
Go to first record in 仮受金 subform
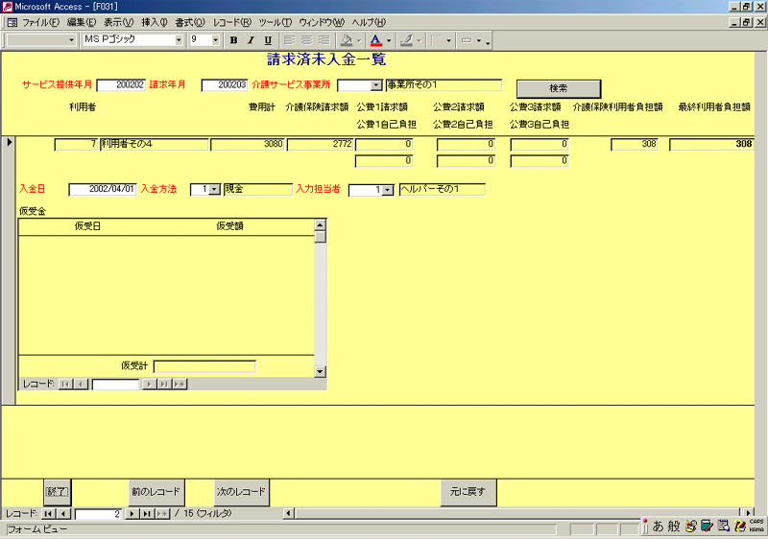click(65, 385)
